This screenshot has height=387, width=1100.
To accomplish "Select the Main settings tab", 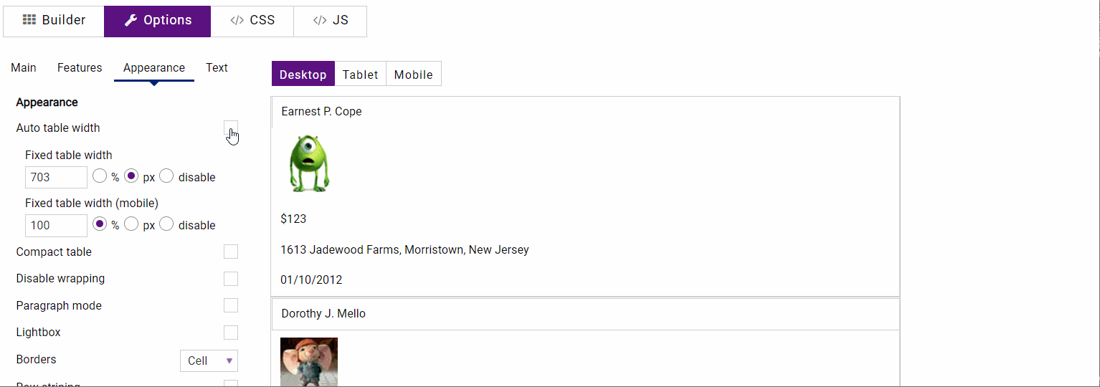I will click(x=24, y=67).
